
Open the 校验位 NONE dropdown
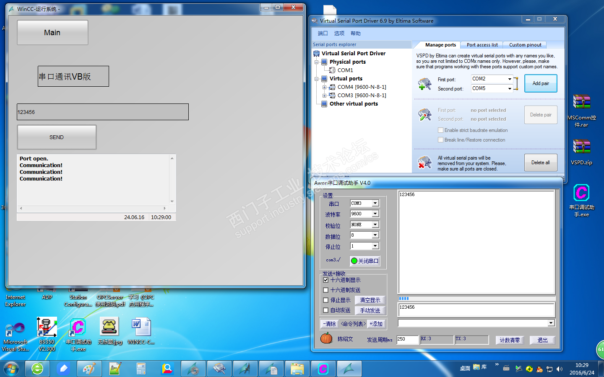[375, 225]
